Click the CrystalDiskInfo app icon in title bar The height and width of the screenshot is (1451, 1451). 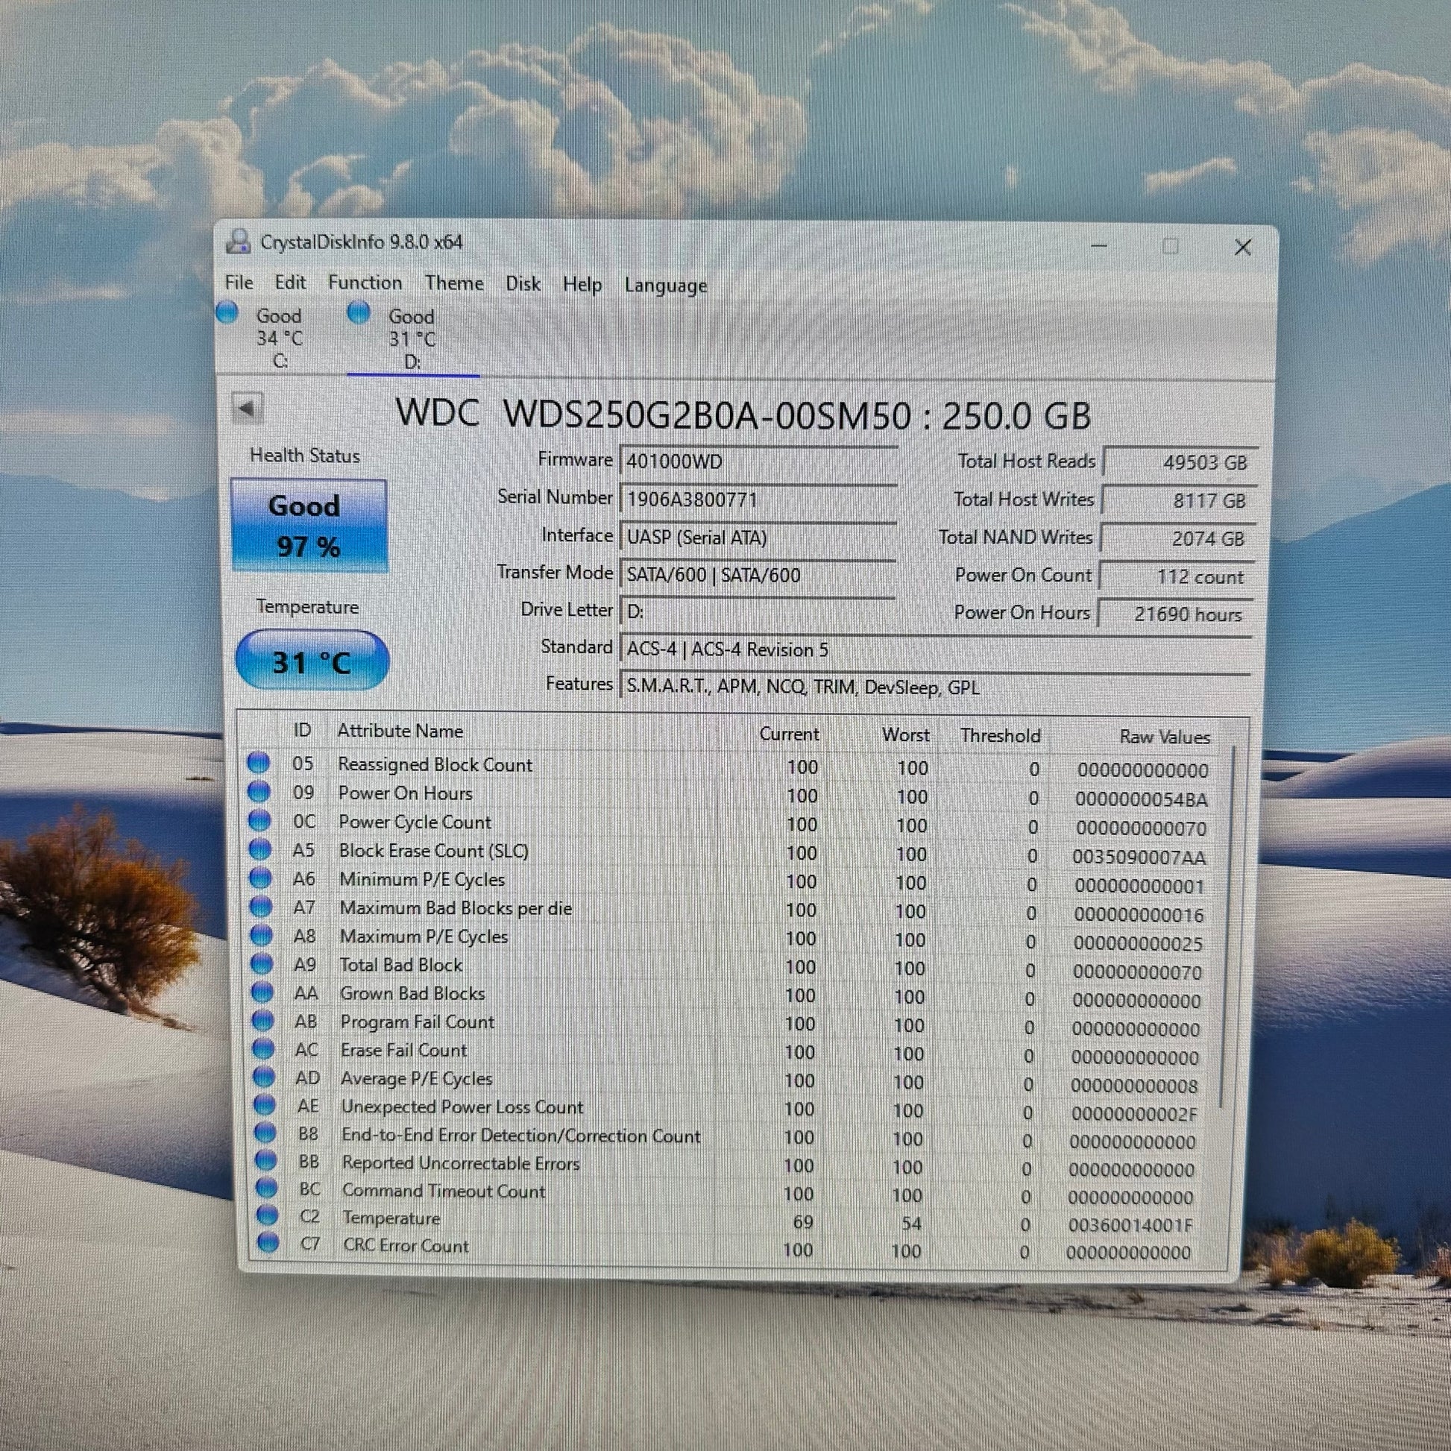click(x=238, y=241)
